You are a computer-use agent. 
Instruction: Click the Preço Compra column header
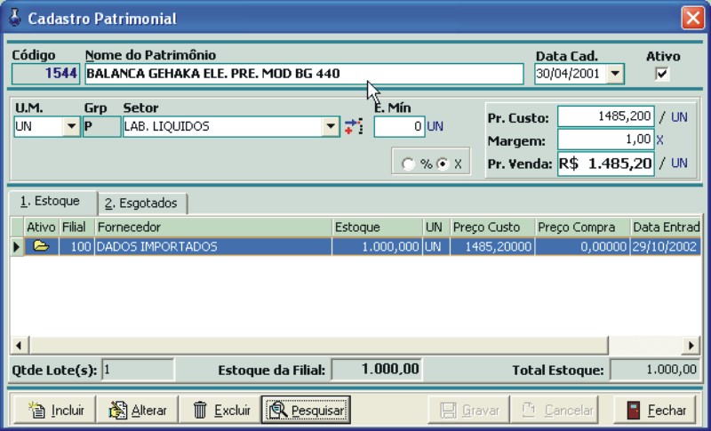click(583, 227)
